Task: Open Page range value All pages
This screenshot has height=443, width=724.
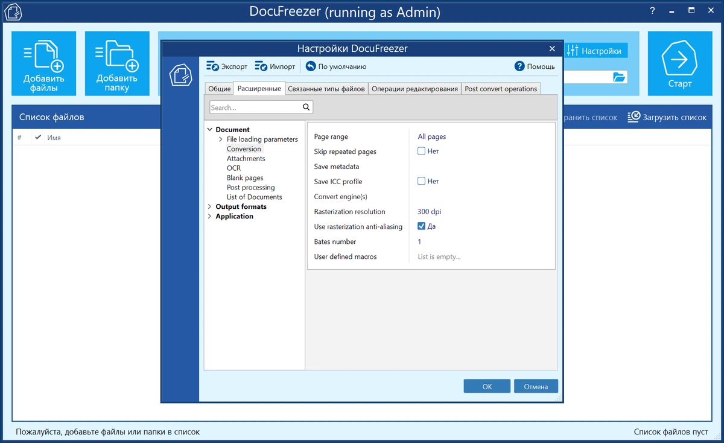Action: [431, 136]
